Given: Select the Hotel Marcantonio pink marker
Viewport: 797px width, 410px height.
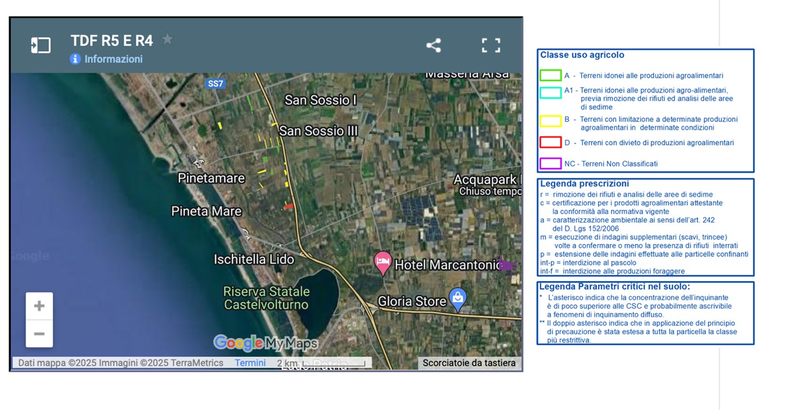Looking at the screenshot, I should [383, 263].
